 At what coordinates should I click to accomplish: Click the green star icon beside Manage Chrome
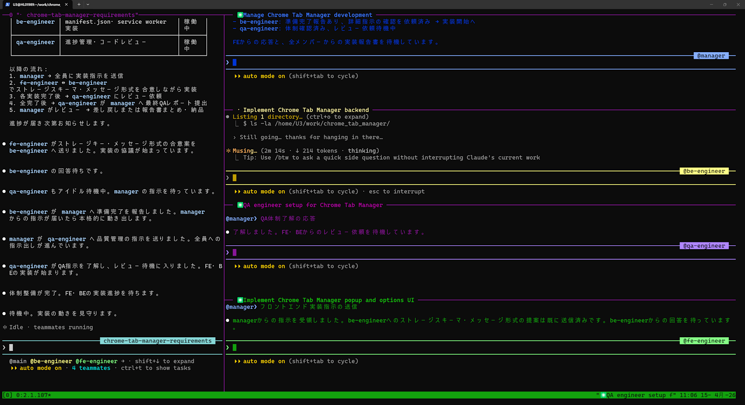click(x=240, y=15)
